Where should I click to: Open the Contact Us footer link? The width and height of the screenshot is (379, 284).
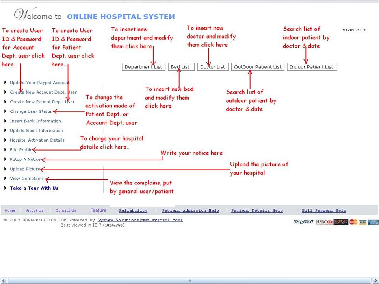click(66, 210)
